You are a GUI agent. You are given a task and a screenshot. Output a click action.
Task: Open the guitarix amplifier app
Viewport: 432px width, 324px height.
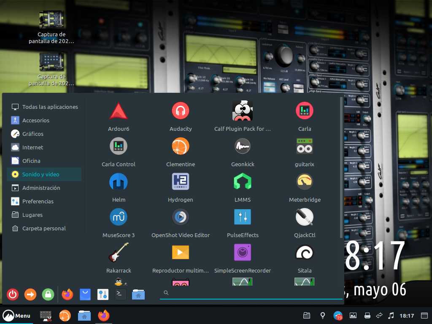305,147
